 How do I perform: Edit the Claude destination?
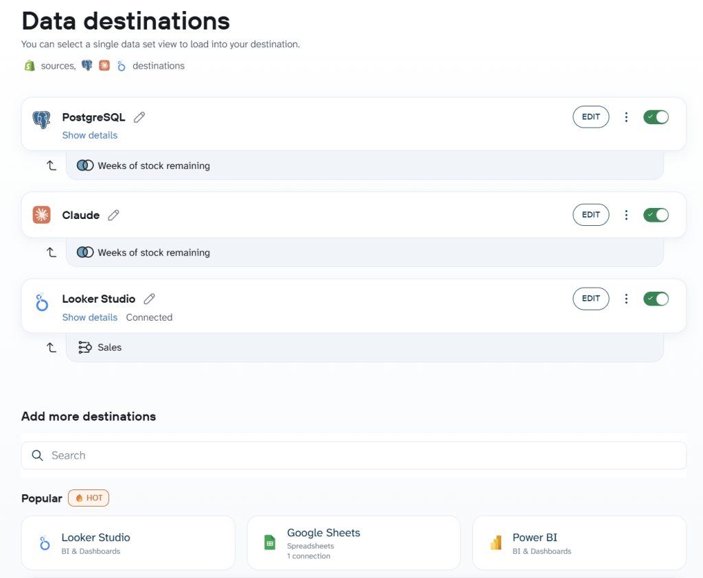pos(591,215)
